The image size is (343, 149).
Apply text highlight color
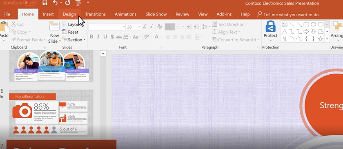146,37
